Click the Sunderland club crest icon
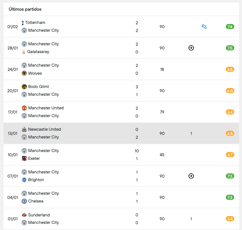Image resolution: width=242 pixels, height=230 pixels. [24, 215]
